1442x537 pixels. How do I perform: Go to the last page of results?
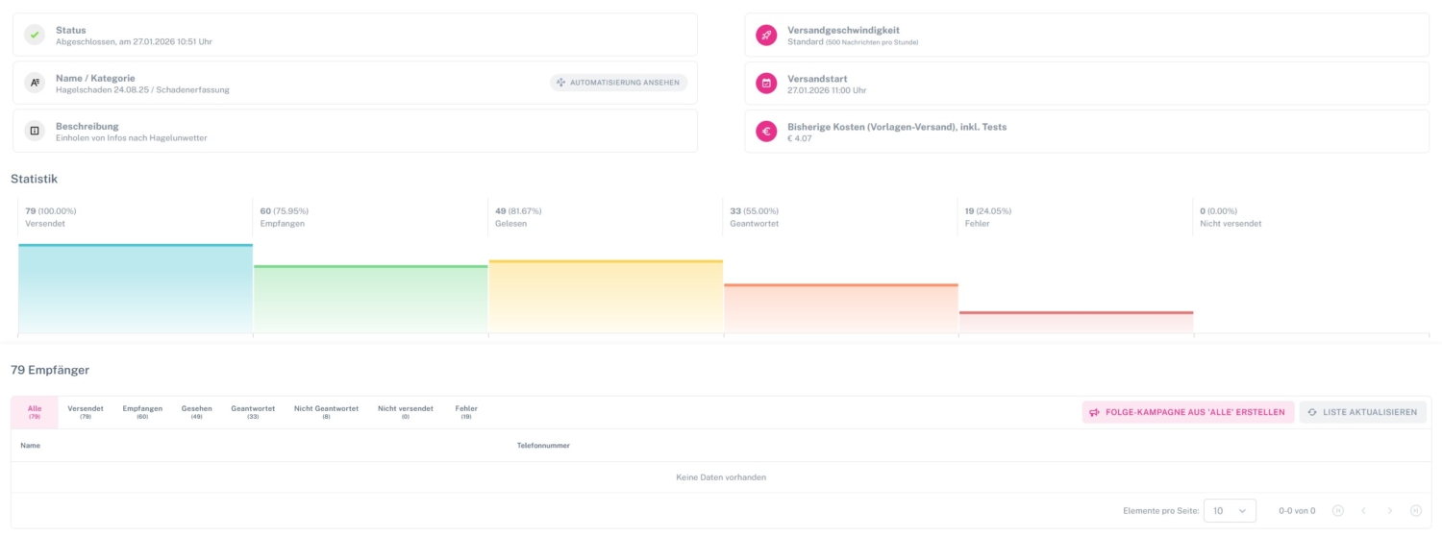pos(1416,511)
